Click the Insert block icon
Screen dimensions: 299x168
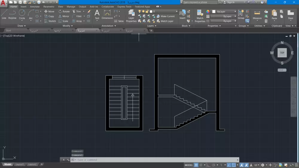(x=182, y=14)
